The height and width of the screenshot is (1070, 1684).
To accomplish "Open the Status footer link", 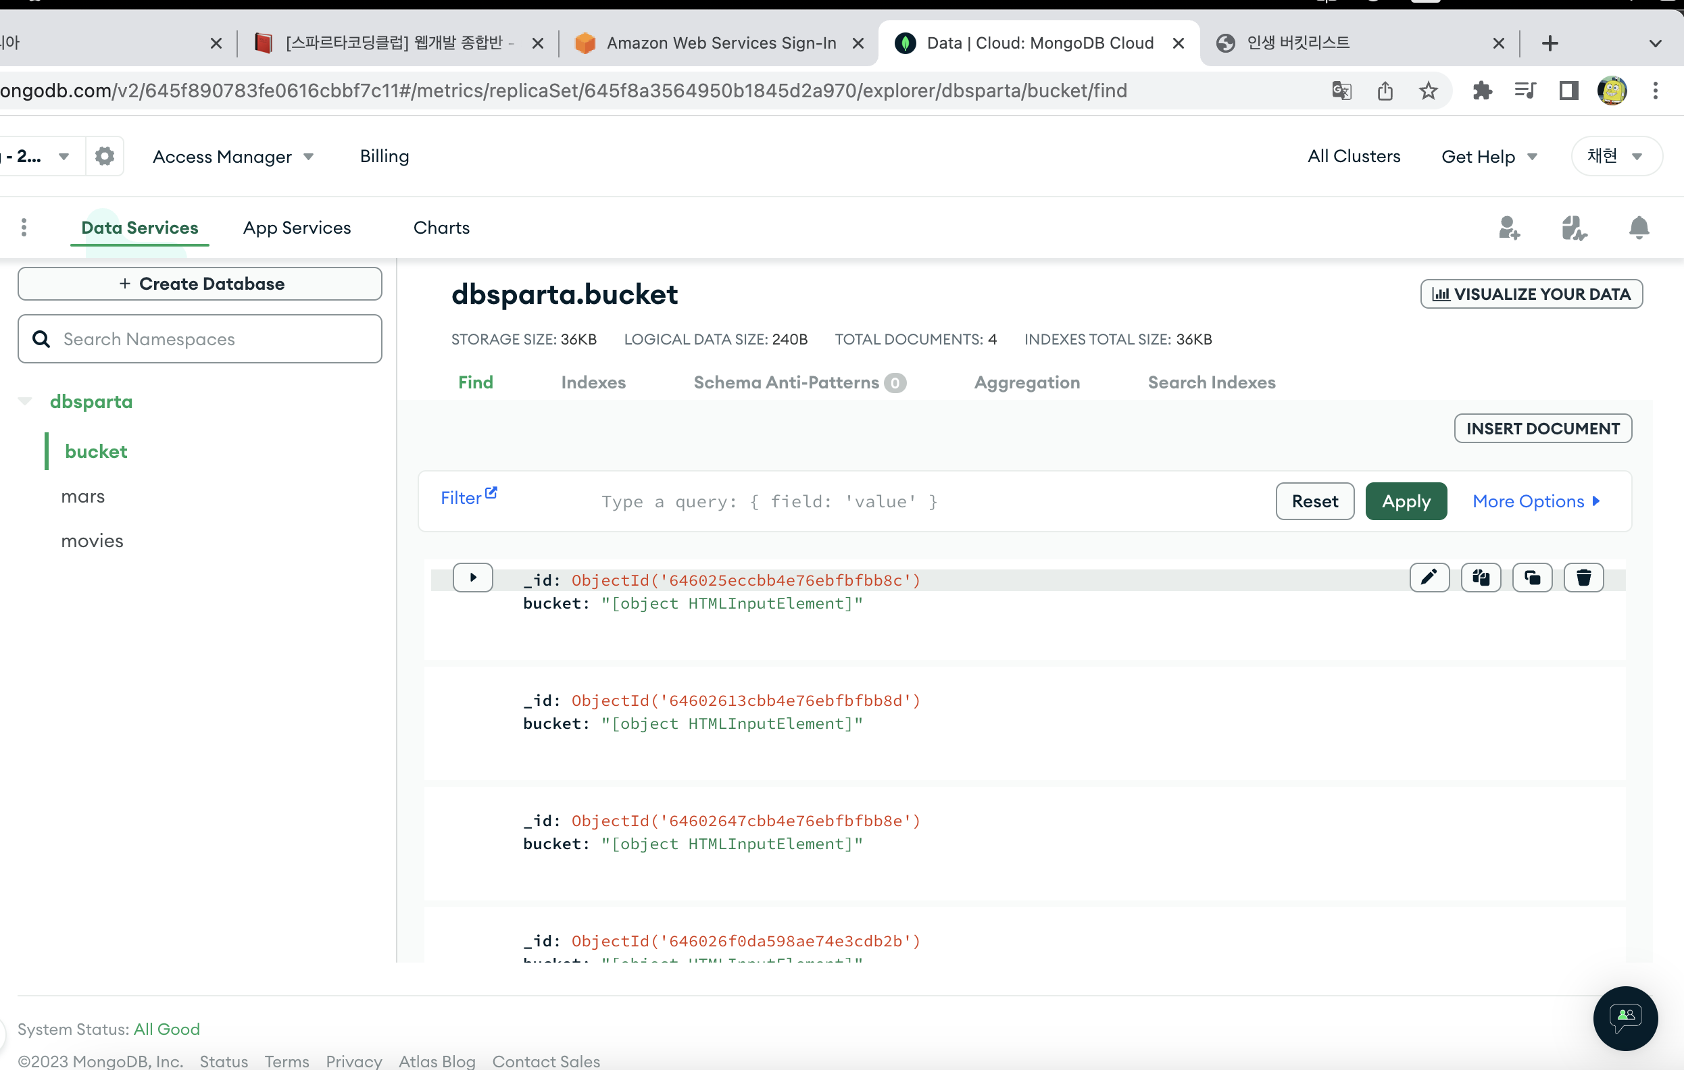I will (224, 1061).
